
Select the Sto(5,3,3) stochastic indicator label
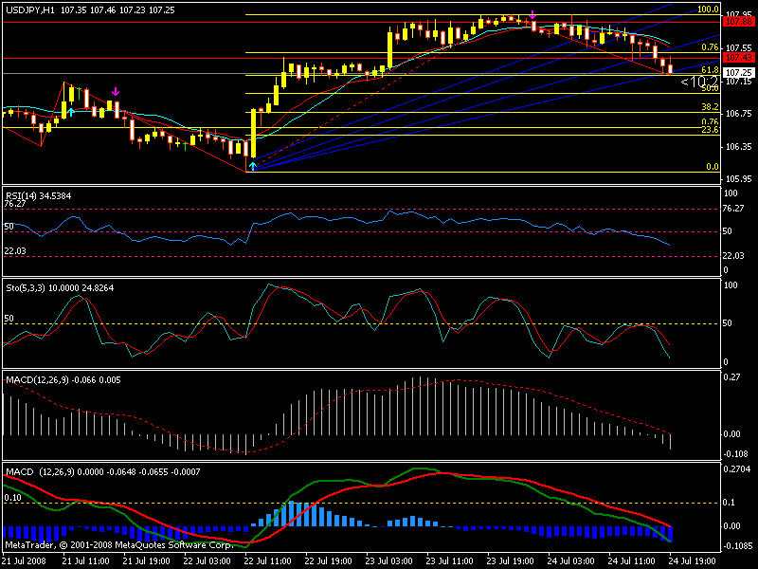[x=25, y=287]
